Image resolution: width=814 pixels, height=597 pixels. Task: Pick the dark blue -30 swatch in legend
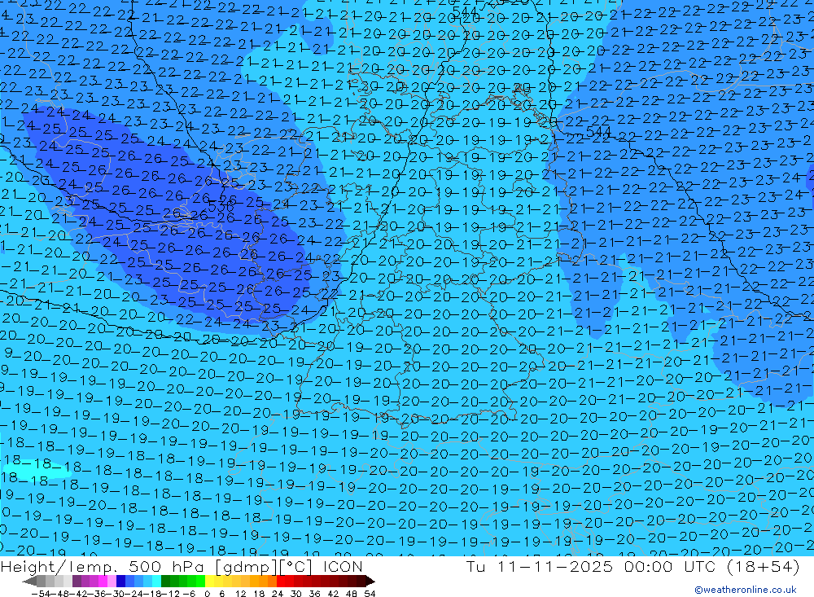tap(121, 581)
